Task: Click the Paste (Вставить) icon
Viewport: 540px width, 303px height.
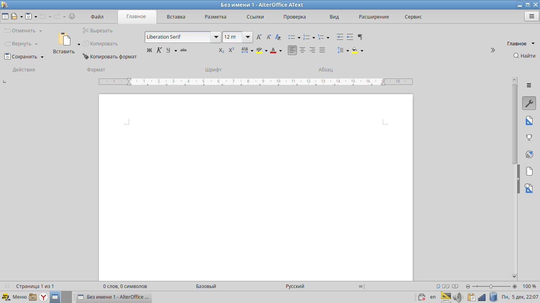Action: click(x=64, y=39)
